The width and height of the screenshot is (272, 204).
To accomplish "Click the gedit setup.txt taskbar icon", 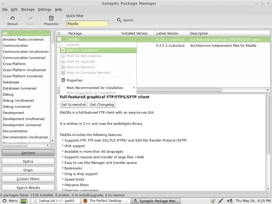I will click(35, 201).
